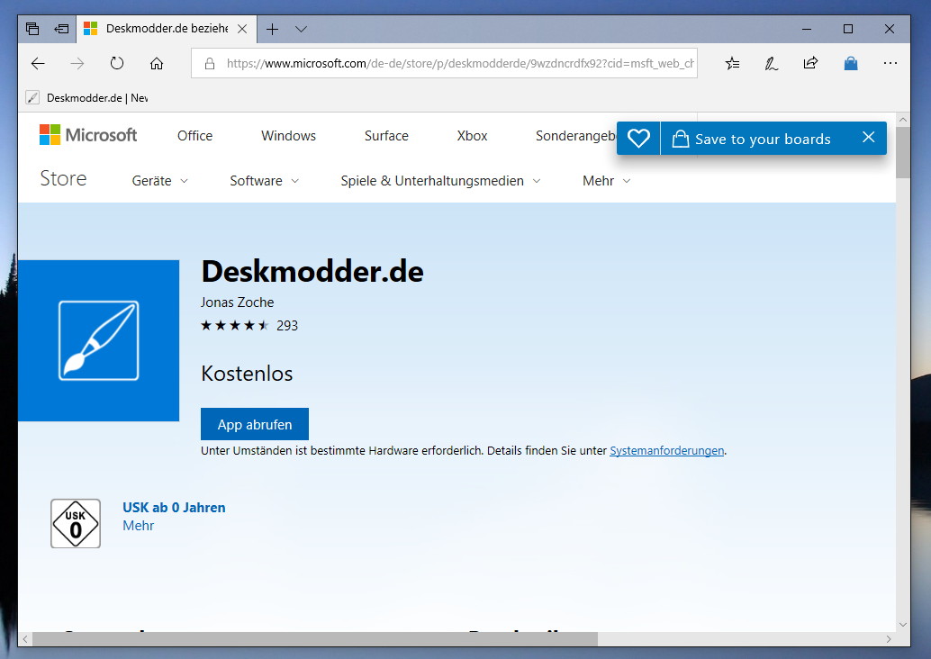
Task: Click Mehr under USK rating
Action: 139,526
